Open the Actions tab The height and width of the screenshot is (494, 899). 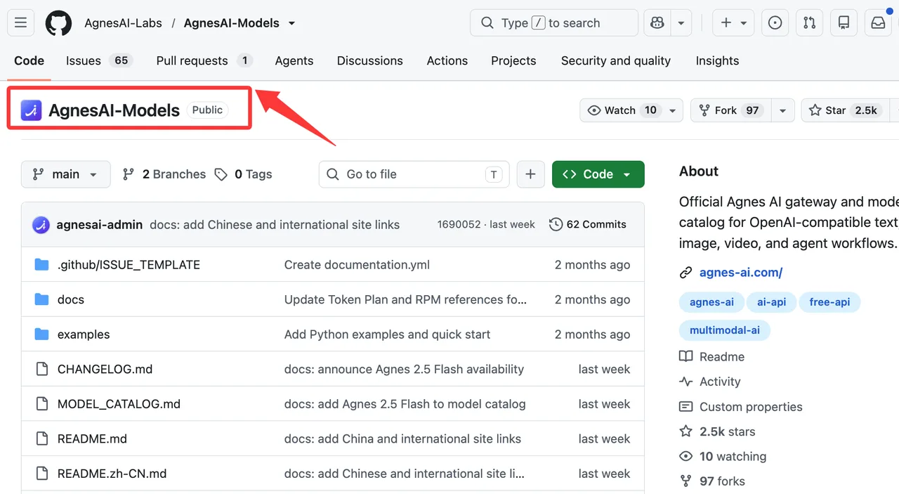tap(447, 61)
